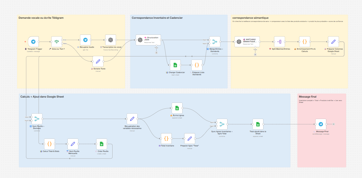Select the Merge Entries + Standards node
The image size is (362, 178).
click(215, 42)
